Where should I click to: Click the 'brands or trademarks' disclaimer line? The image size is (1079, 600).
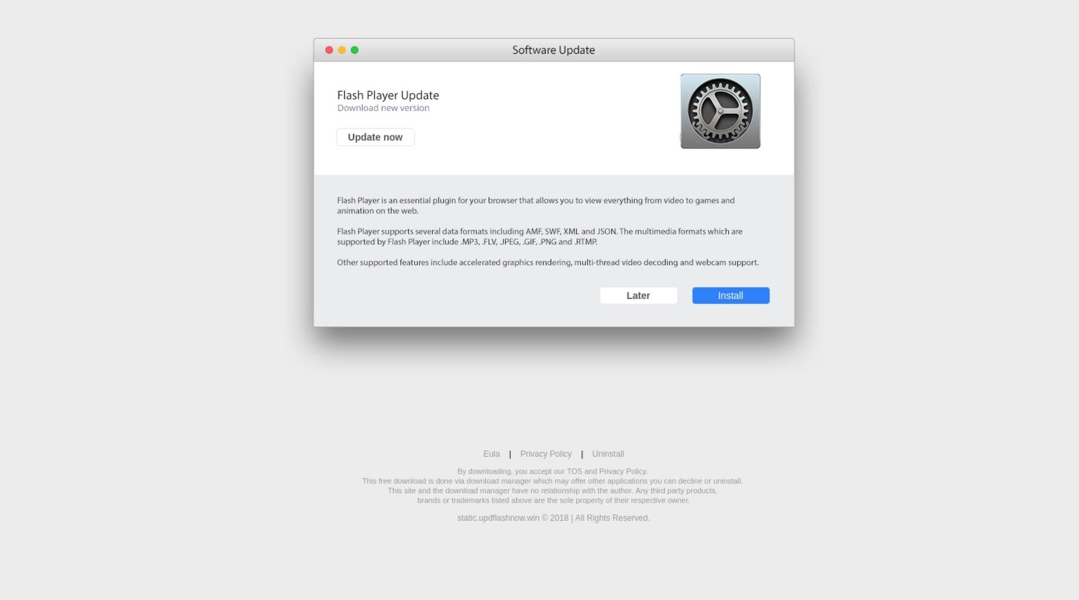click(x=553, y=500)
